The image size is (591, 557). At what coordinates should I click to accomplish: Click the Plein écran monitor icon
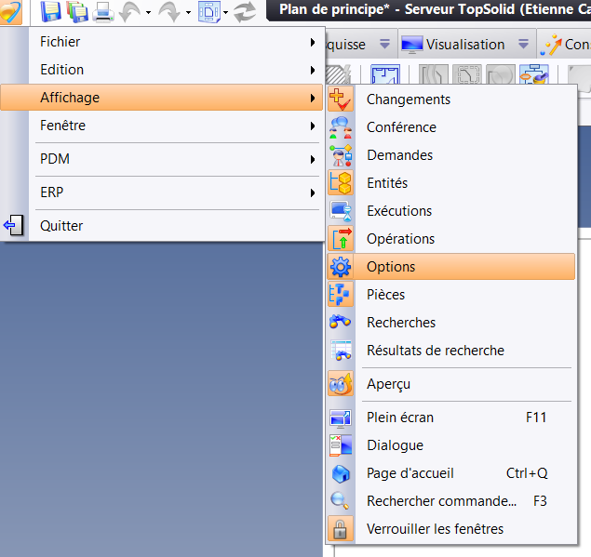(341, 418)
